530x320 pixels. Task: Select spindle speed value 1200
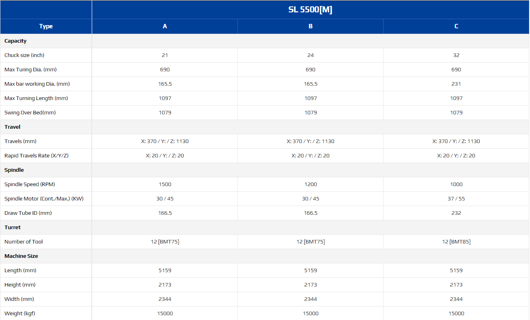click(310, 185)
